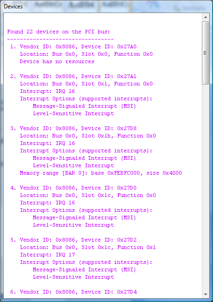Click the scrollbar up arrow
The height and width of the screenshot is (302, 213).
coord(206,17)
